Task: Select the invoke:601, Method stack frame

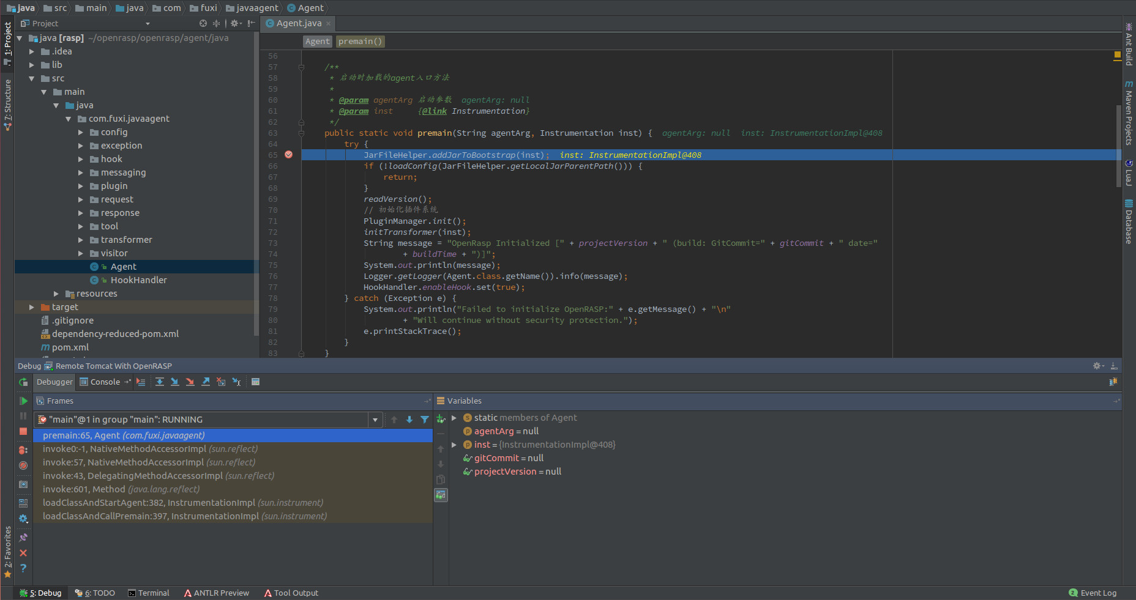Action: click(x=121, y=489)
